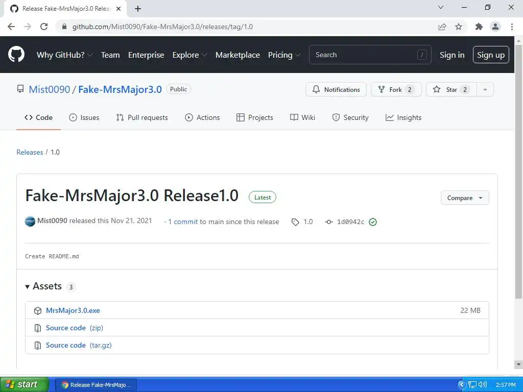Close the Release Fake-MrsMajor3.0 tab
The image size is (523, 392).
118,9
